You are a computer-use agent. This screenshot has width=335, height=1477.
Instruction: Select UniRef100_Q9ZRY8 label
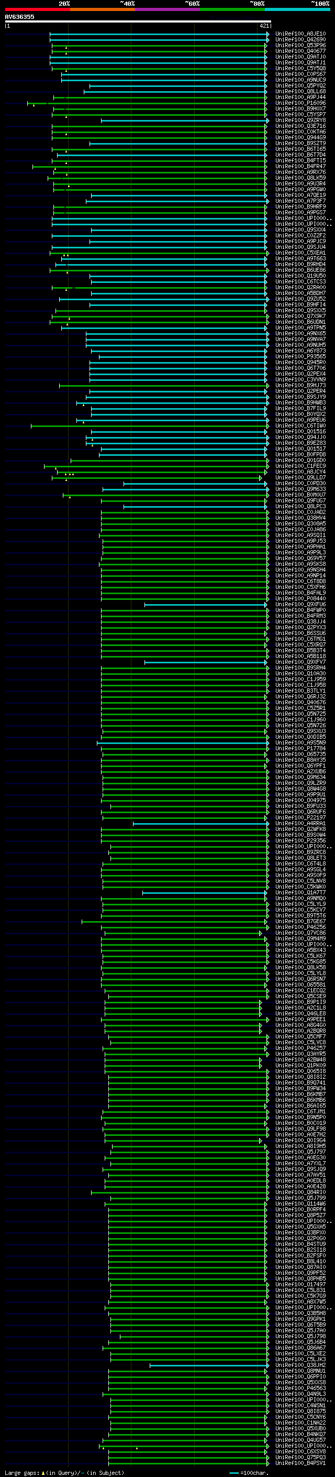(300, 121)
